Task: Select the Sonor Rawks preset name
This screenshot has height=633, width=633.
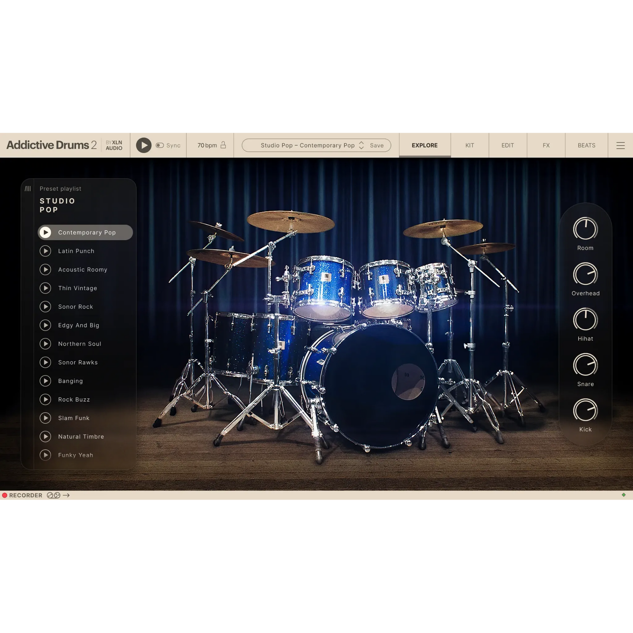Action: tap(78, 362)
